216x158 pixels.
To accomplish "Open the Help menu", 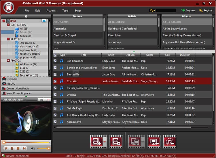I will tap(78, 10).
